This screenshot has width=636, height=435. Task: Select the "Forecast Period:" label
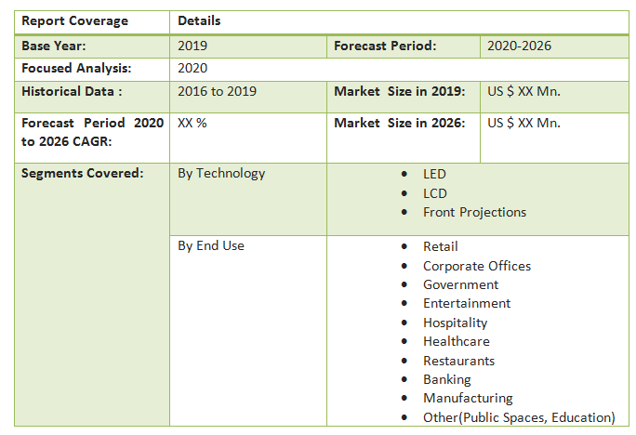point(385,46)
